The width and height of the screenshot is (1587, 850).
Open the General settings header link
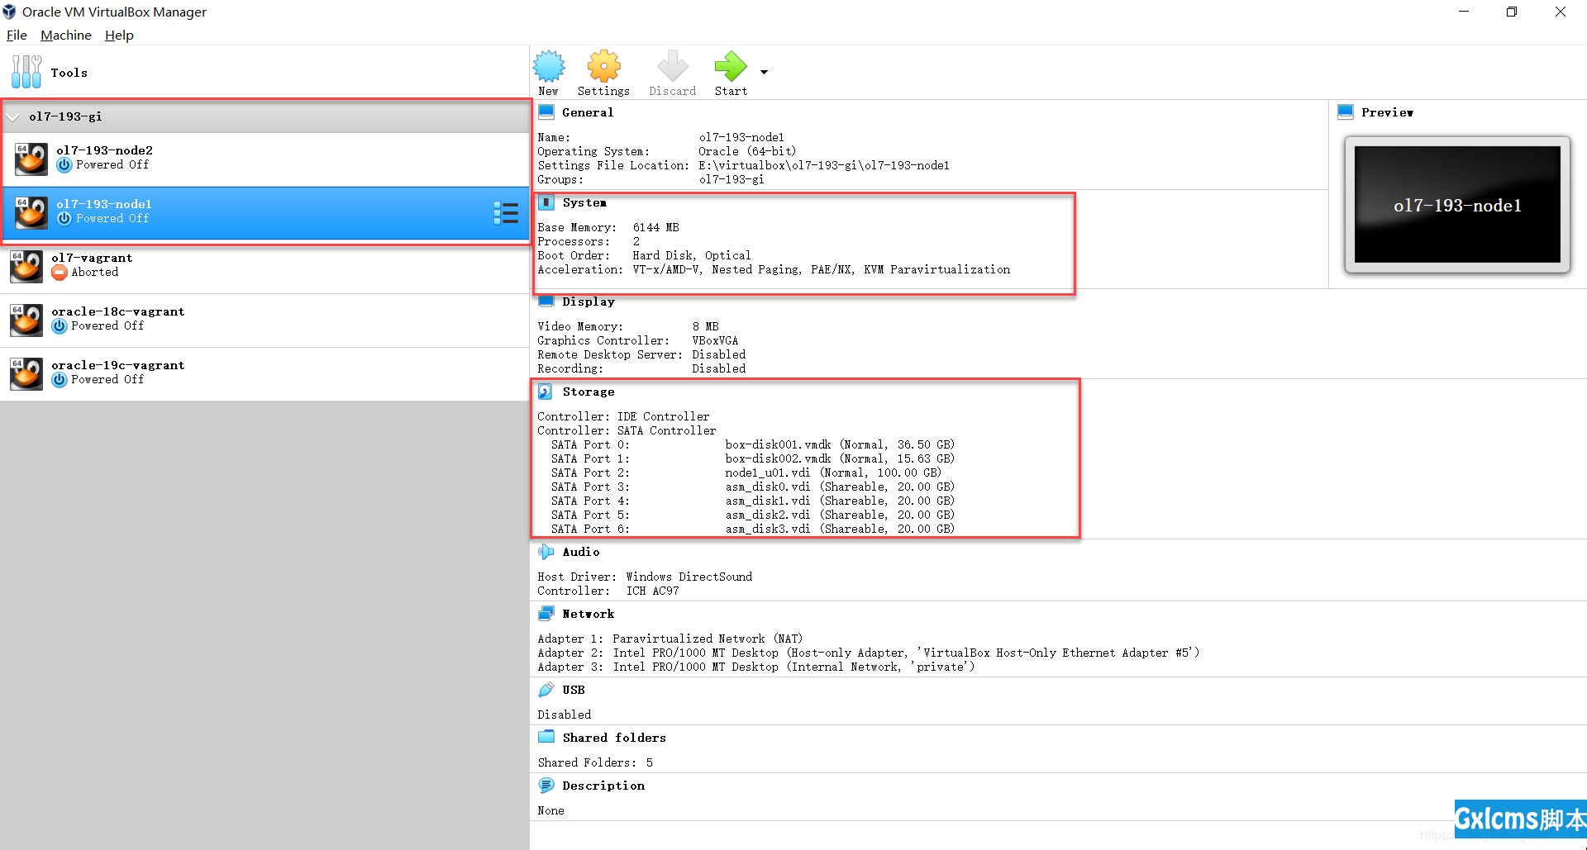588,112
